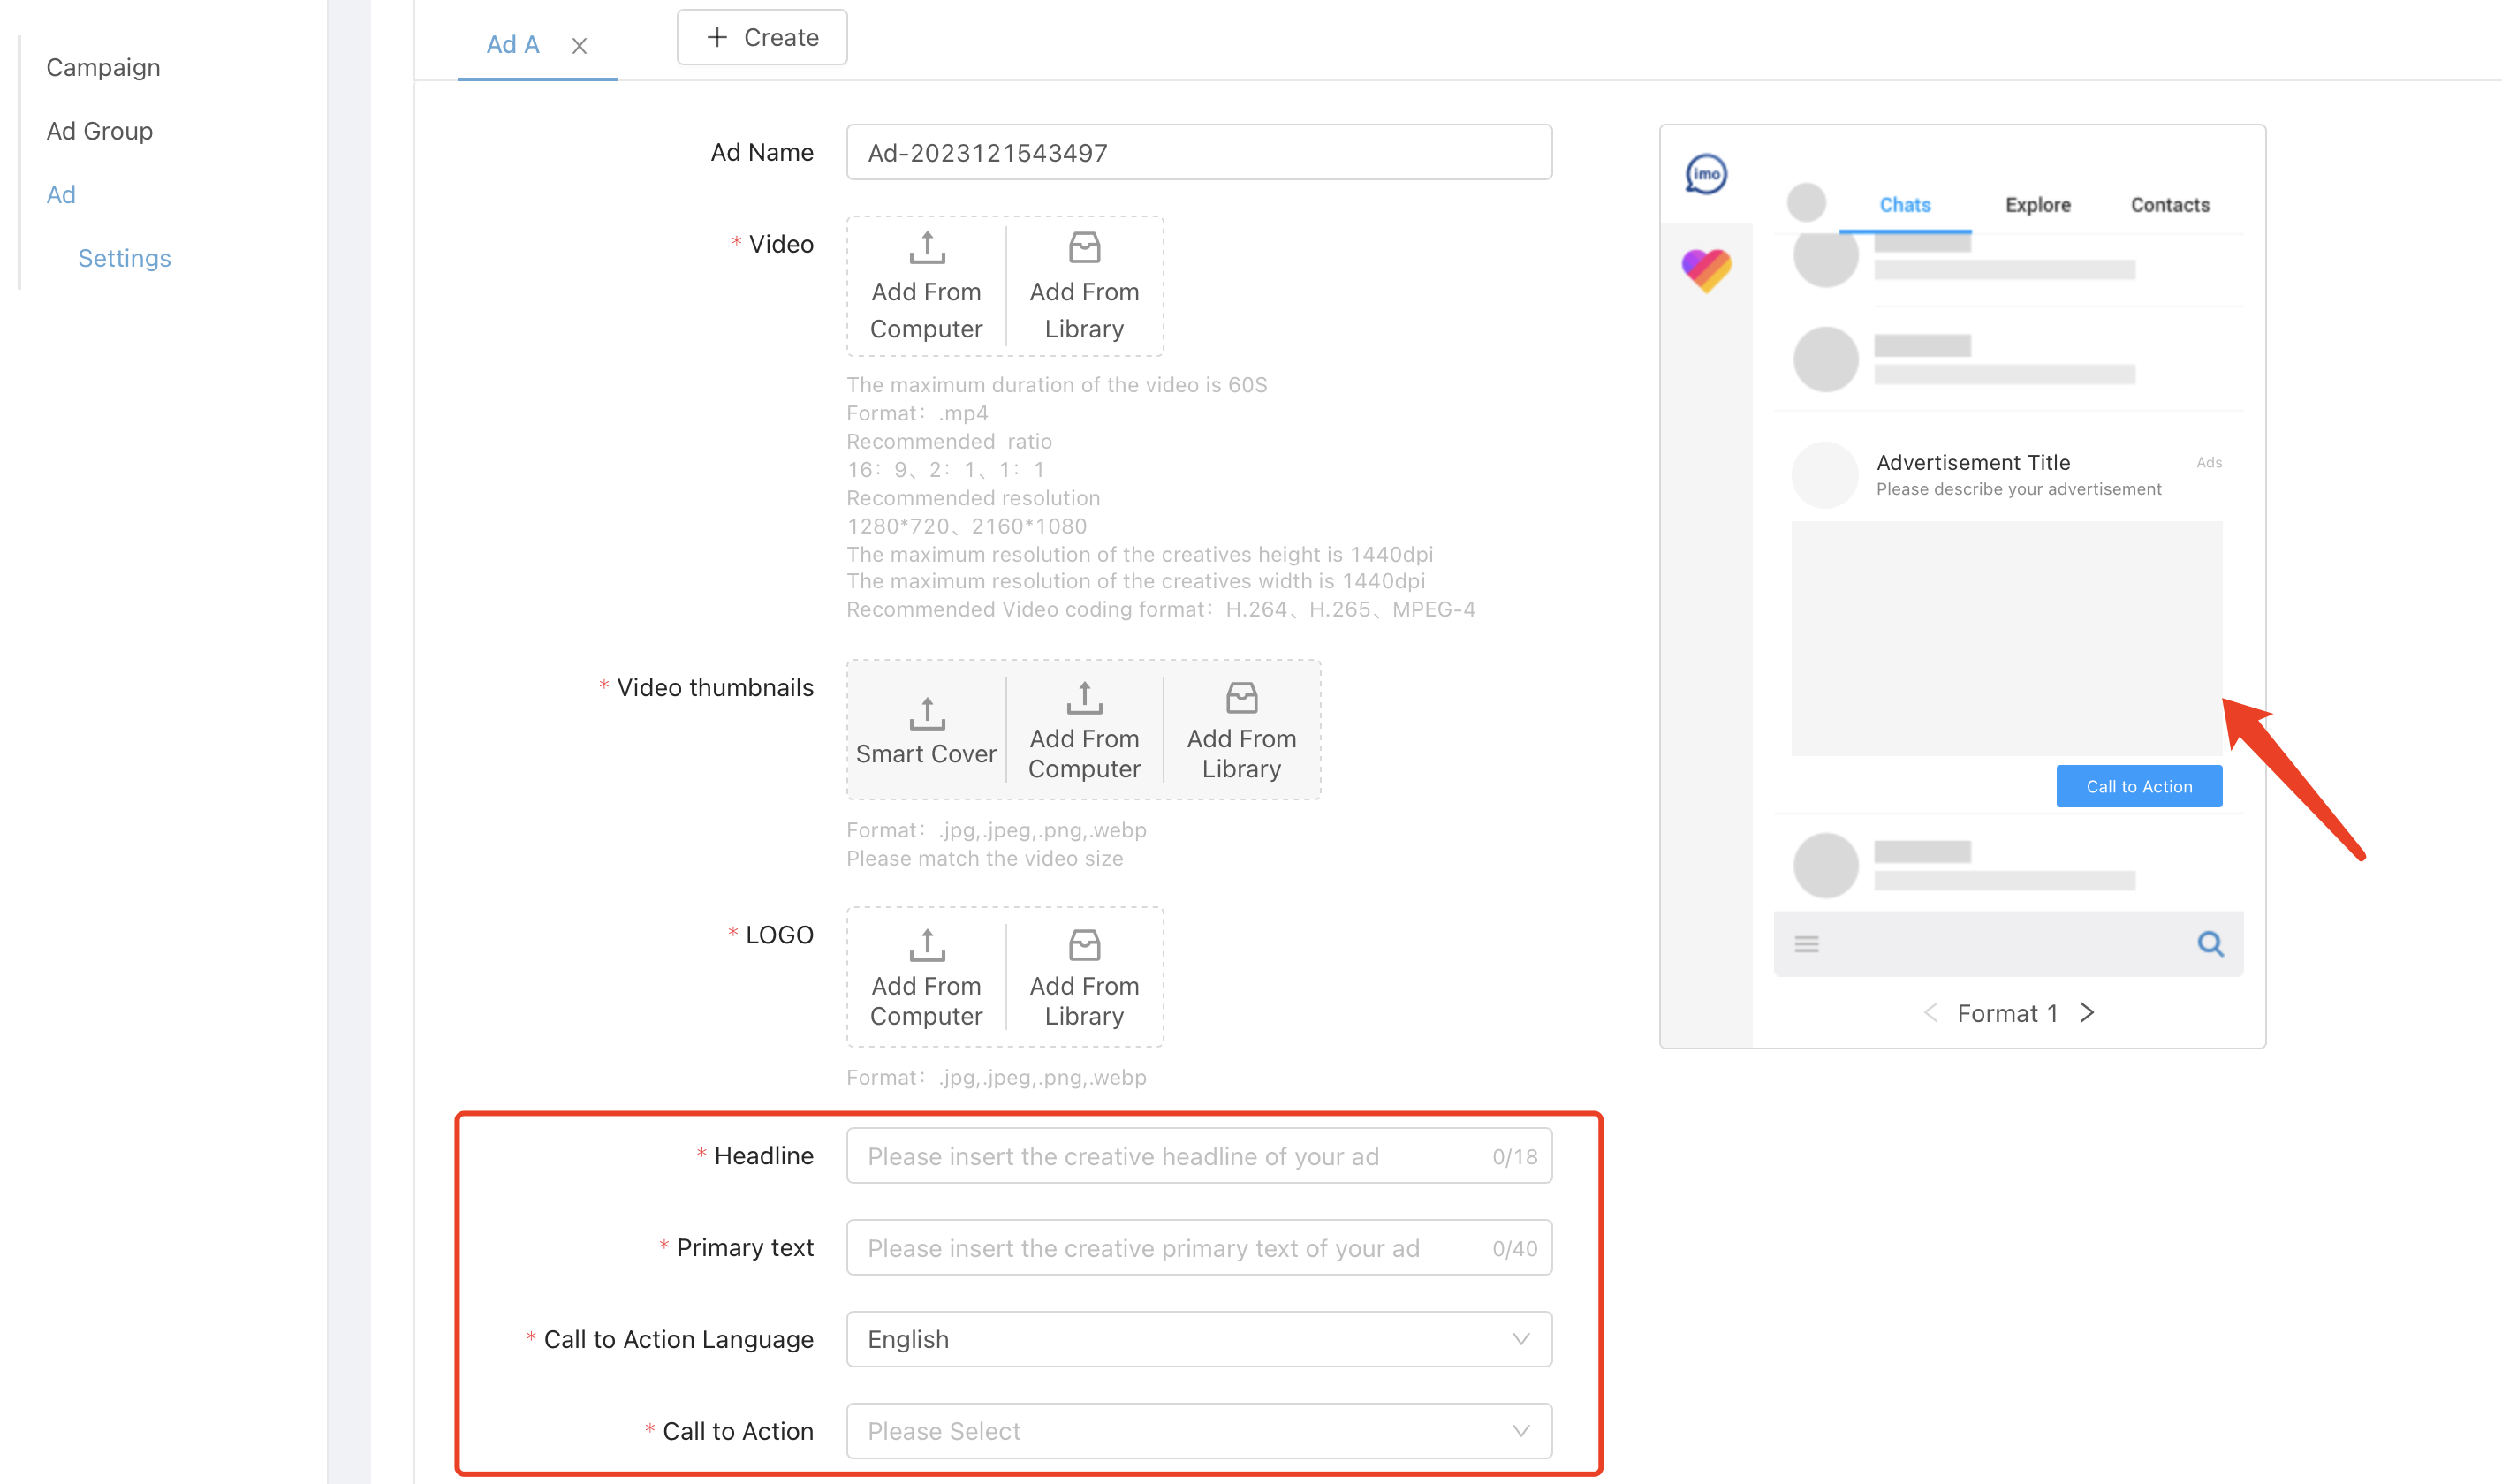The image size is (2502, 1484).
Task: Click the Likee heart icon in preview
Action: 1706,270
